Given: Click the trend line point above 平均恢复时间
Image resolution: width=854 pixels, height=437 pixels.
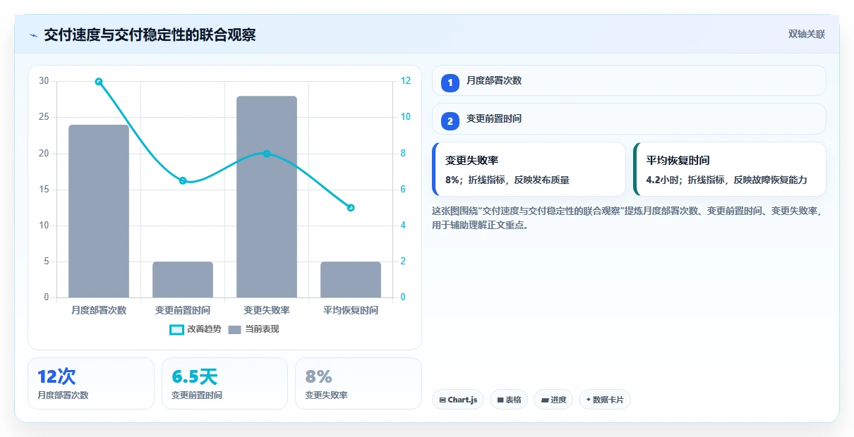Looking at the screenshot, I should tap(351, 208).
